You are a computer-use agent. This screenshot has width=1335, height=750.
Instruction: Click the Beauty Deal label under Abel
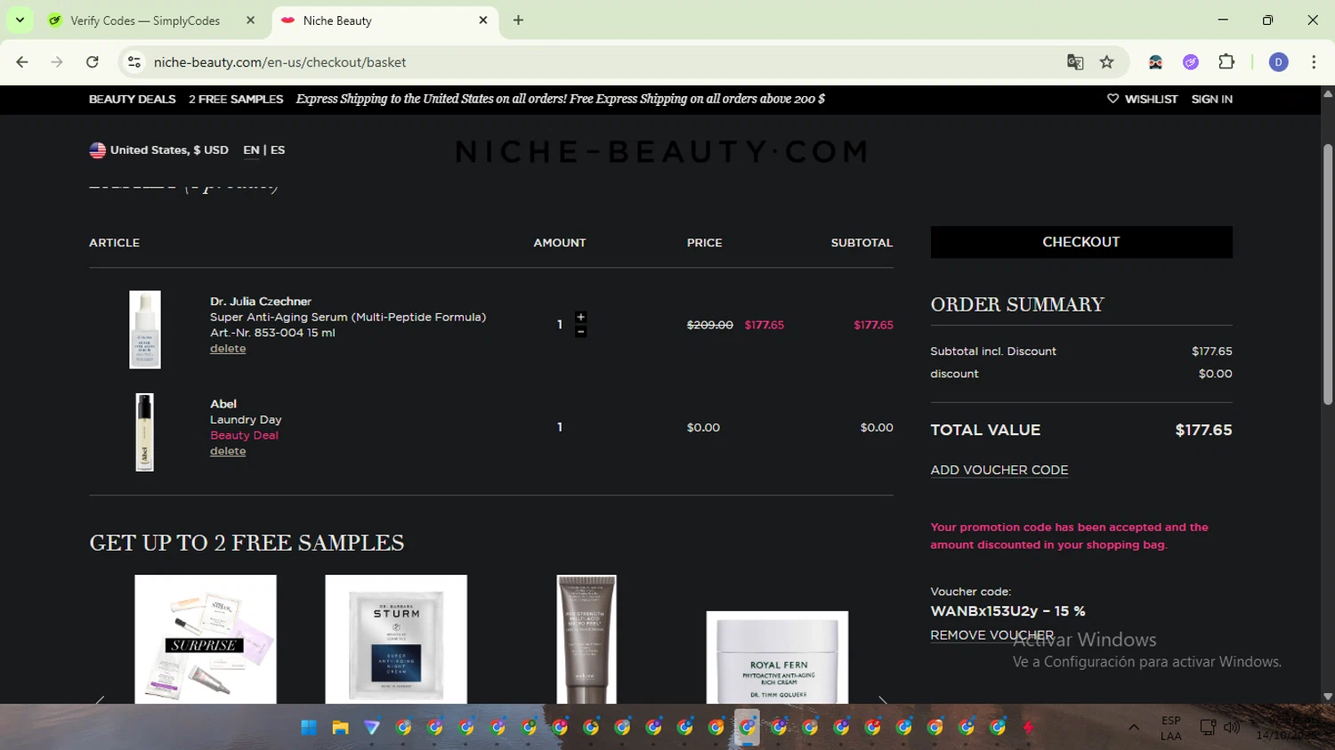tap(244, 435)
